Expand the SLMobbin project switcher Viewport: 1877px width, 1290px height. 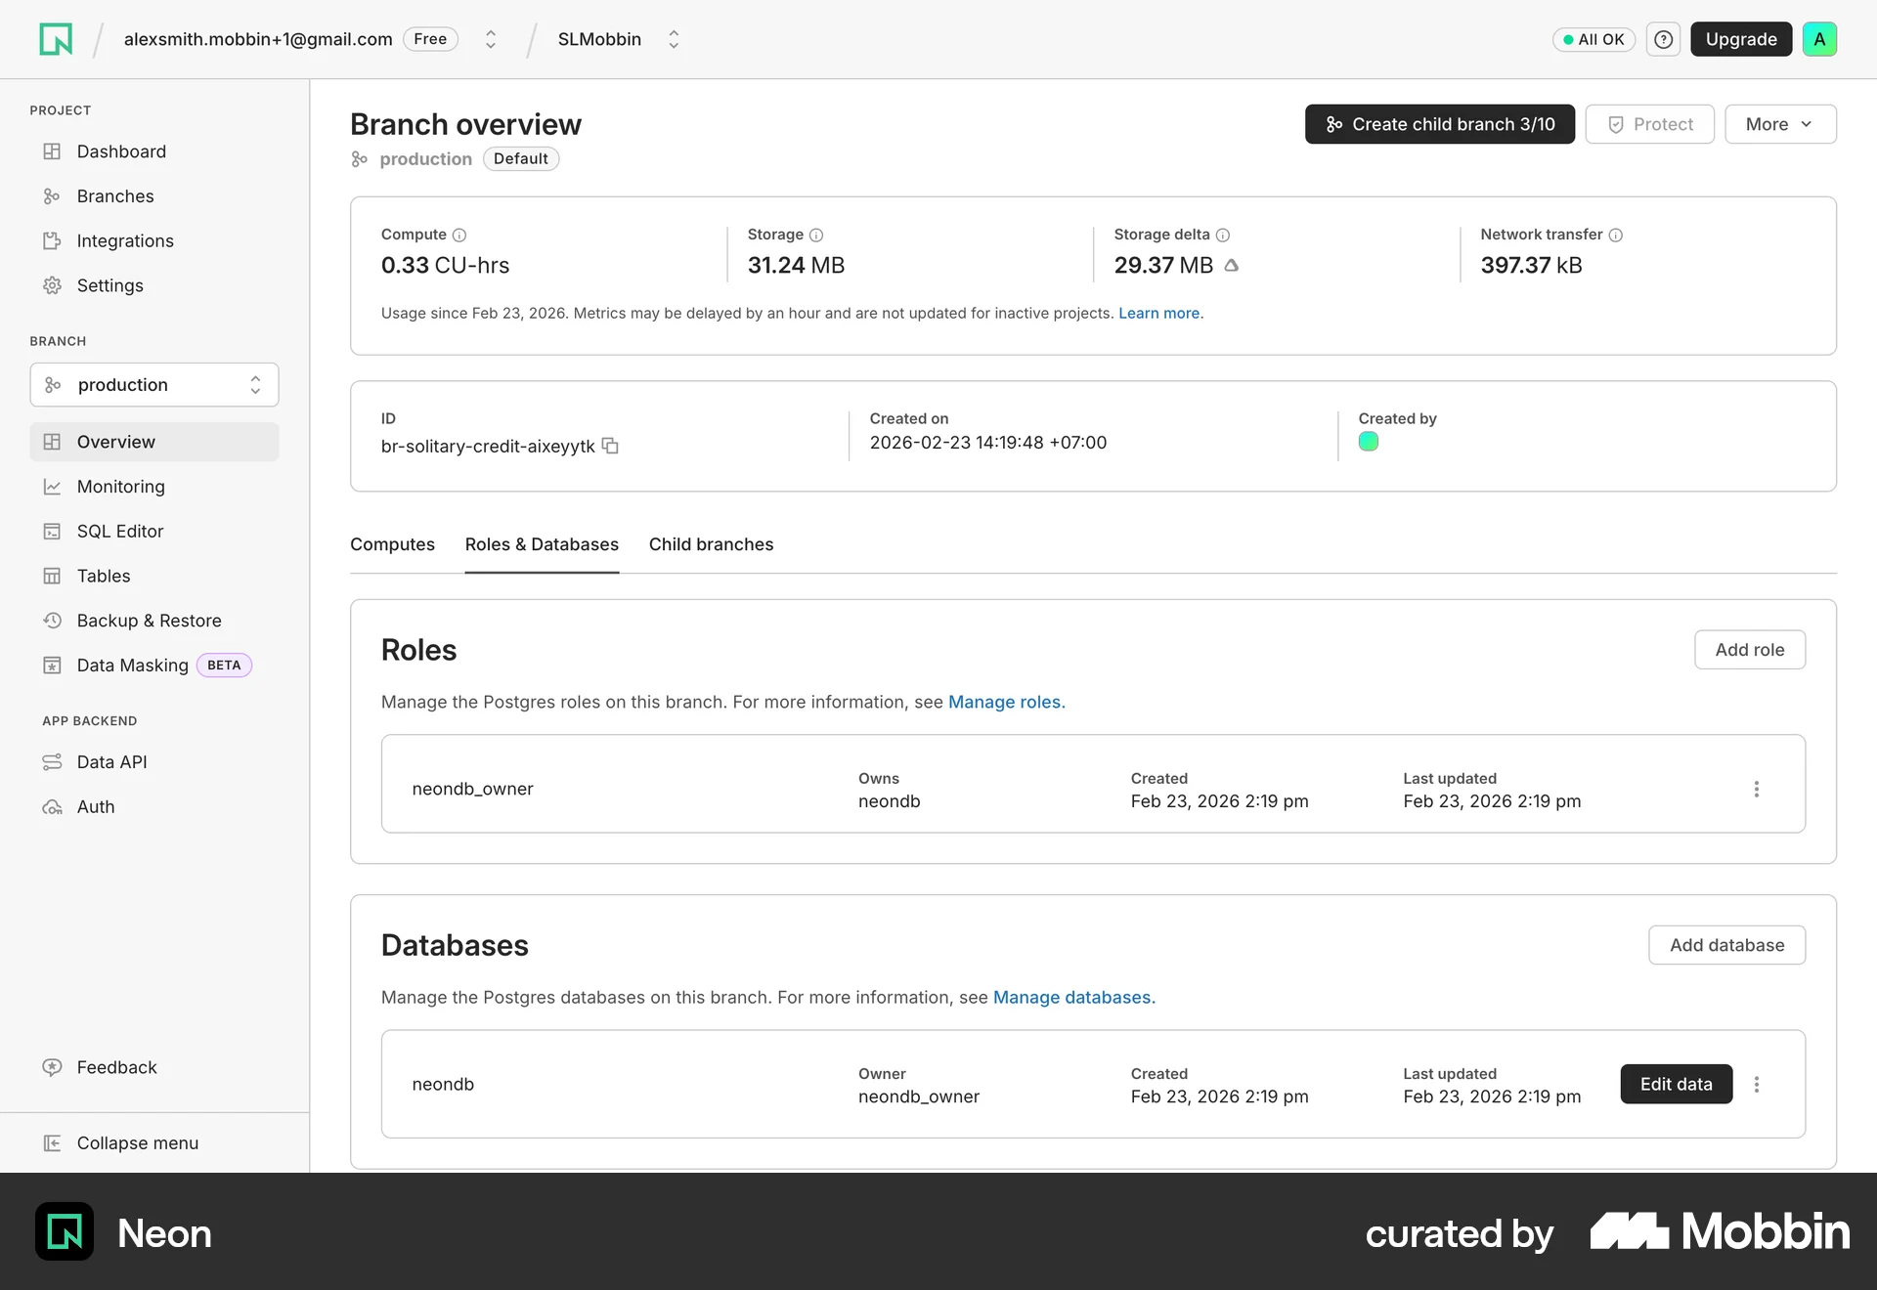(674, 39)
